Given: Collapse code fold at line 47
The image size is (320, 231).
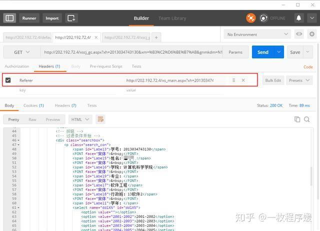Looking at the screenshot, I should (x=18, y=145).
